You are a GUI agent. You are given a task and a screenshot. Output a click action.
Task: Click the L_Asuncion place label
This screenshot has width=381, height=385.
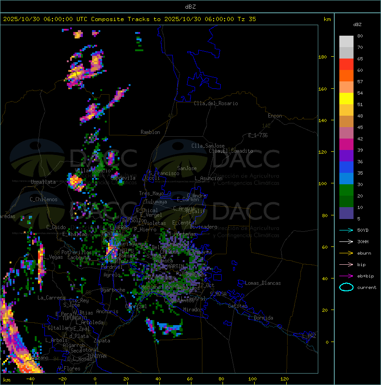[x=208, y=178]
